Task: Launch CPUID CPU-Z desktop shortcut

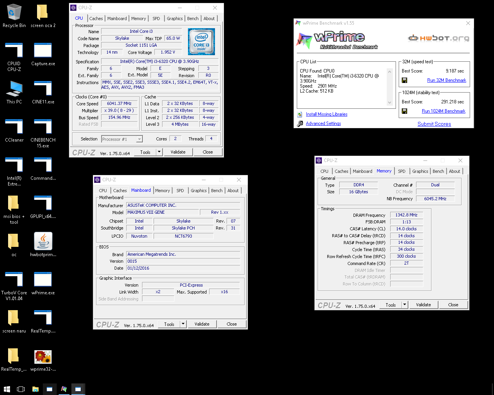Action: point(14,57)
